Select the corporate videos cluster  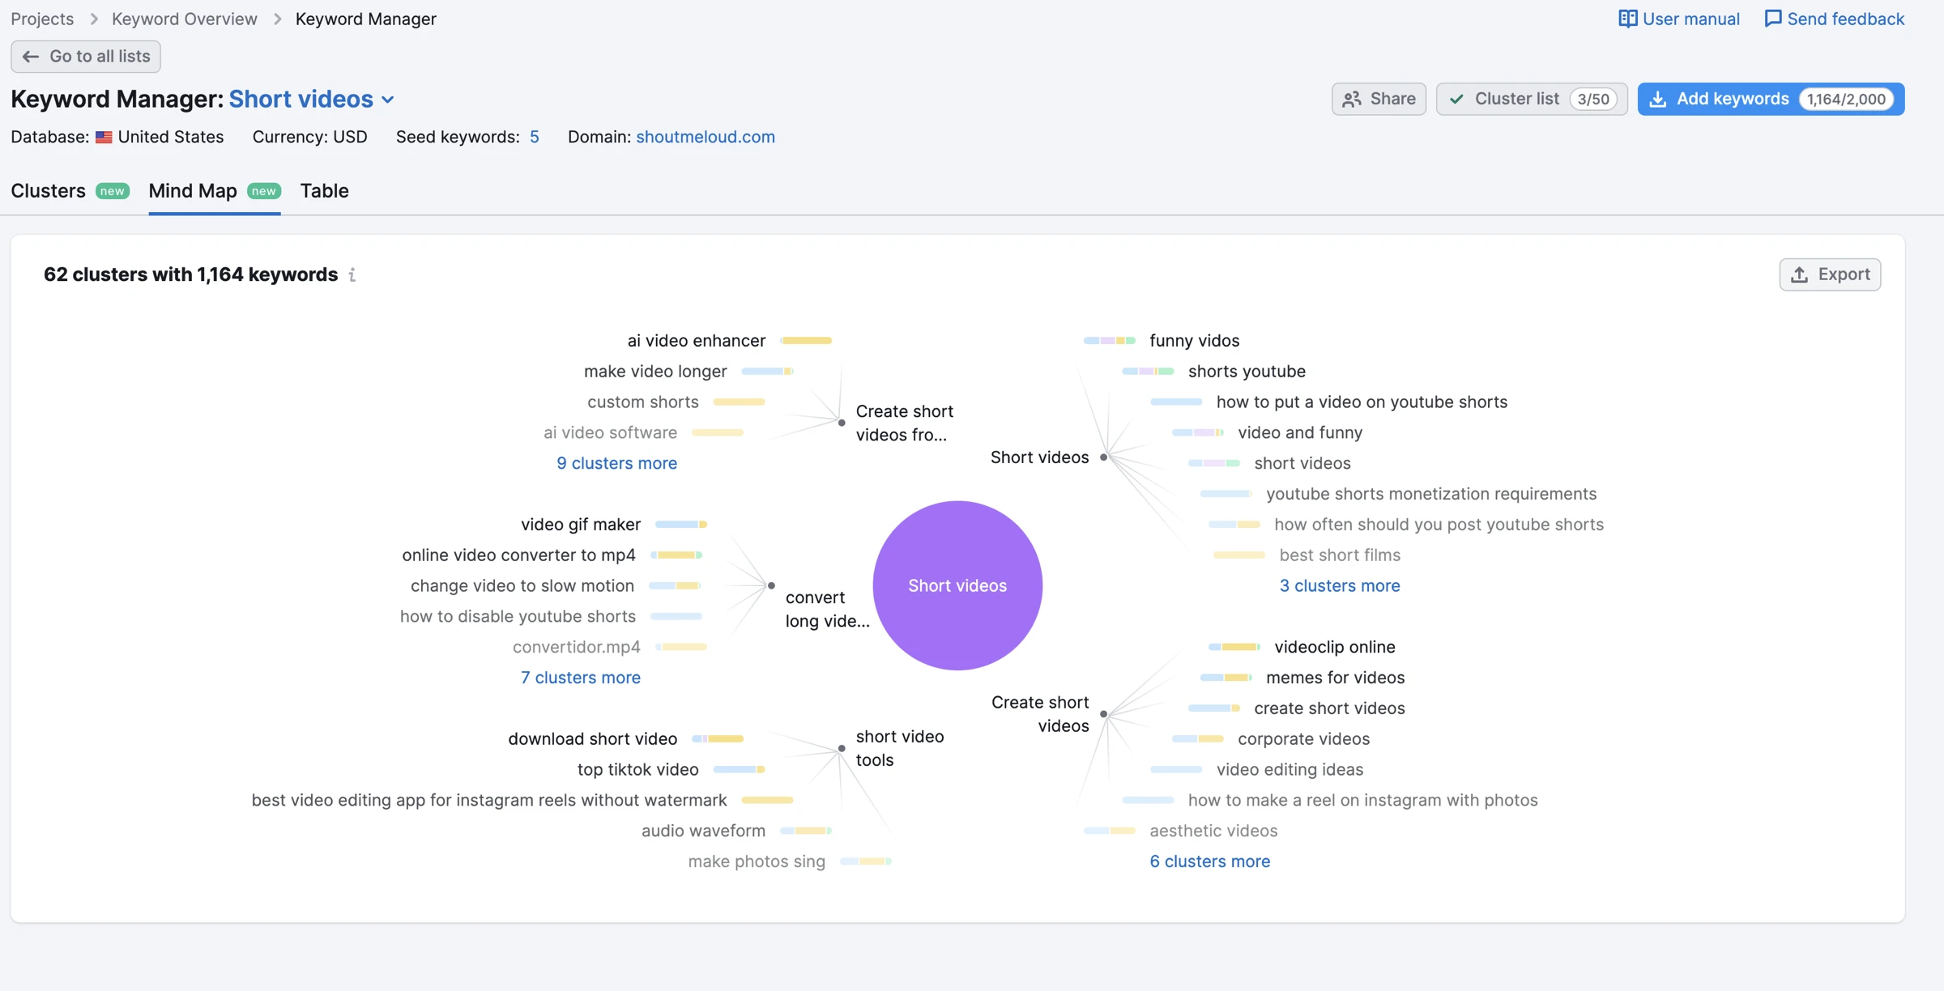(1304, 739)
